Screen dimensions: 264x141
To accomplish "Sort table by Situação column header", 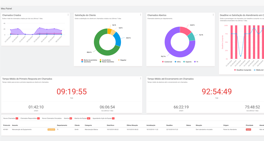I will point(199,125).
